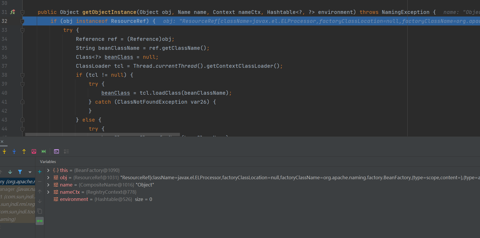Expand the 'this' BeanFactory variable node
The image size is (480, 238).
[x=48, y=170]
